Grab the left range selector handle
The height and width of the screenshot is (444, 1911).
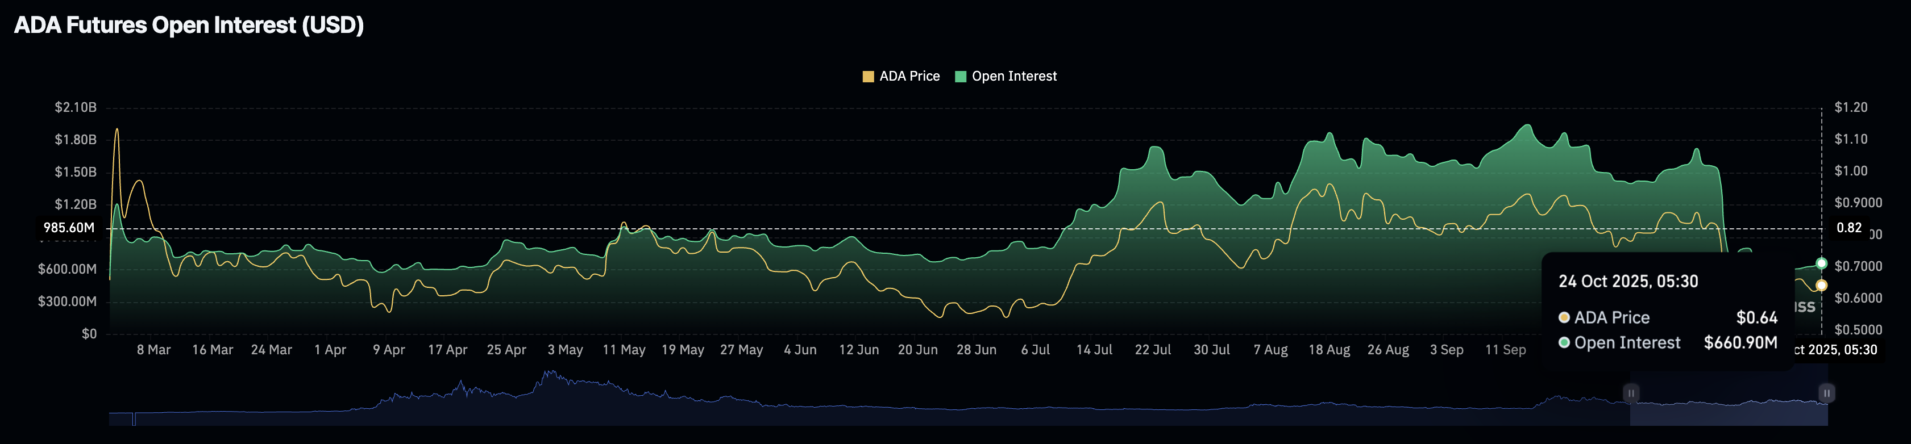1630,393
